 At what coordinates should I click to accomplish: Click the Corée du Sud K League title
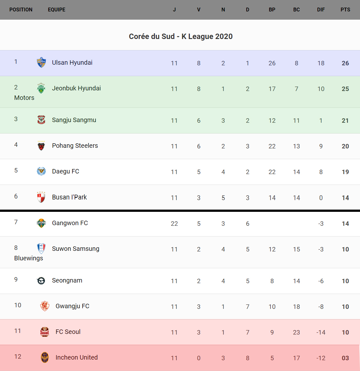coord(181,36)
